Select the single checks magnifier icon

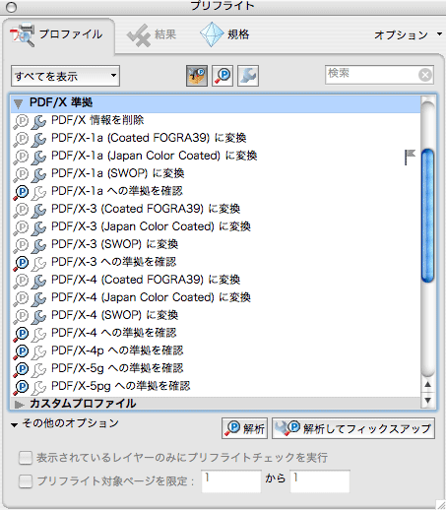click(x=223, y=76)
